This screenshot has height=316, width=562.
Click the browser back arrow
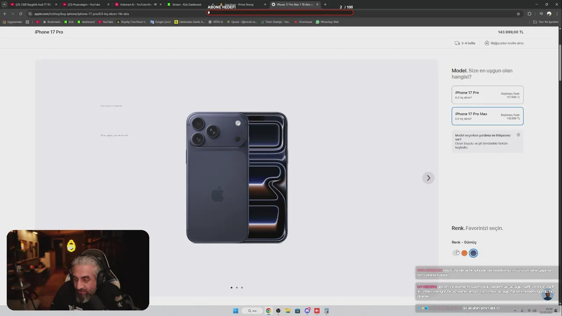4,14
